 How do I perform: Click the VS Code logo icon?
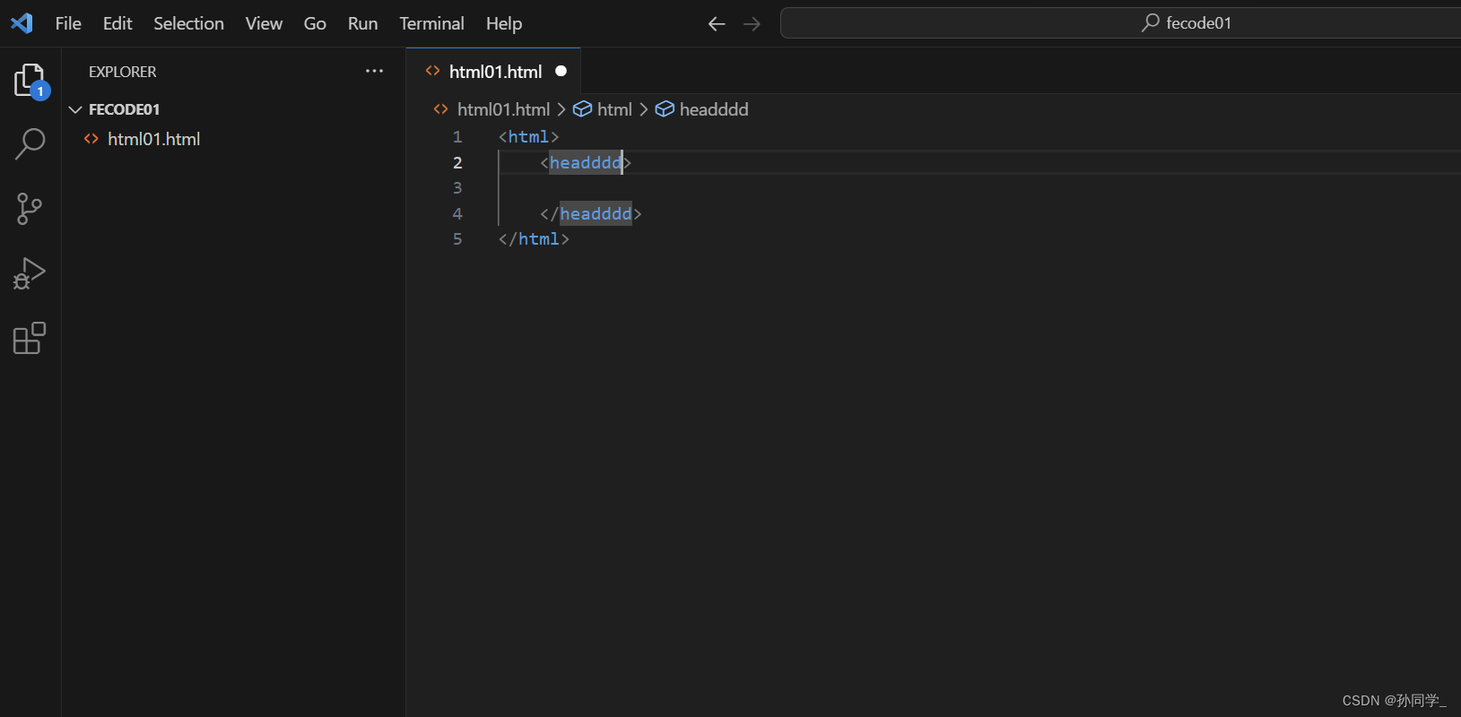(x=22, y=23)
